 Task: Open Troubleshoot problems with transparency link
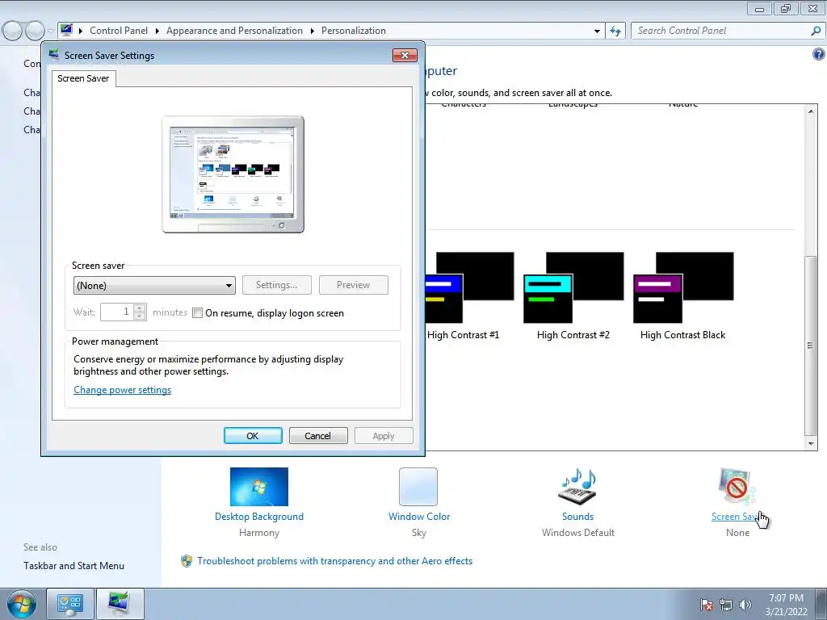pyautogui.click(x=335, y=561)
